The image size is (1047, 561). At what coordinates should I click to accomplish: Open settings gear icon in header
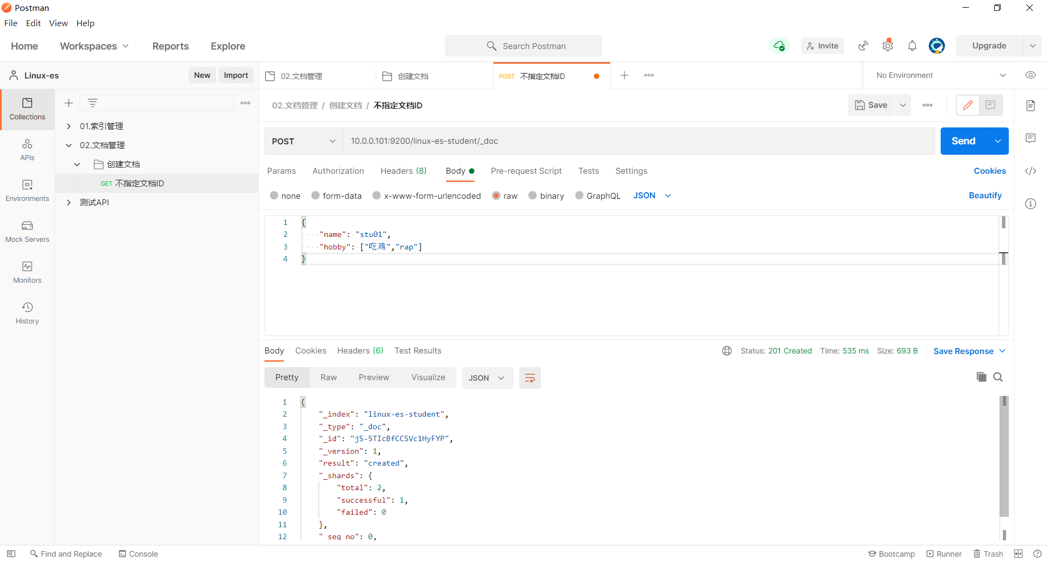click(888, 46)
